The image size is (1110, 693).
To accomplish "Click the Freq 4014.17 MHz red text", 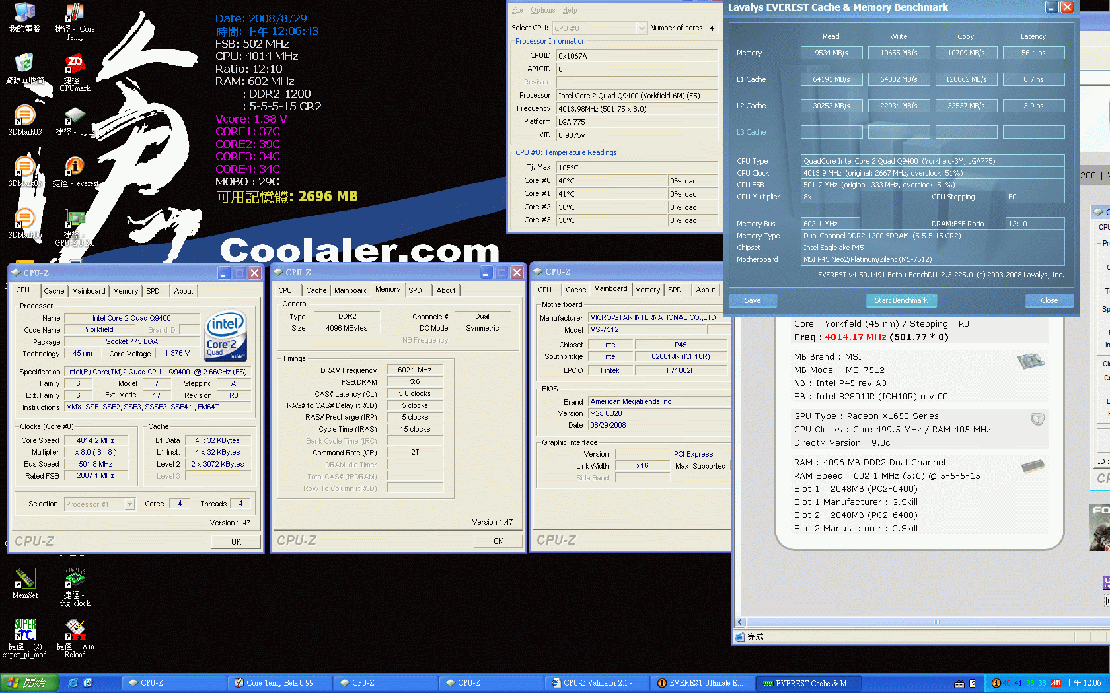I will pyautogui.click(x=855, y=337).
